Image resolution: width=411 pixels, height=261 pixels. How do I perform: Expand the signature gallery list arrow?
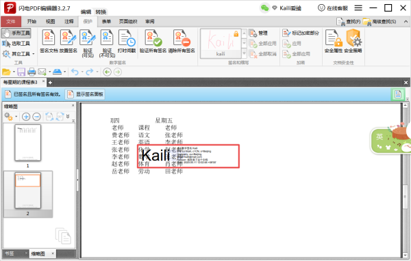click(x=244, y=53)
